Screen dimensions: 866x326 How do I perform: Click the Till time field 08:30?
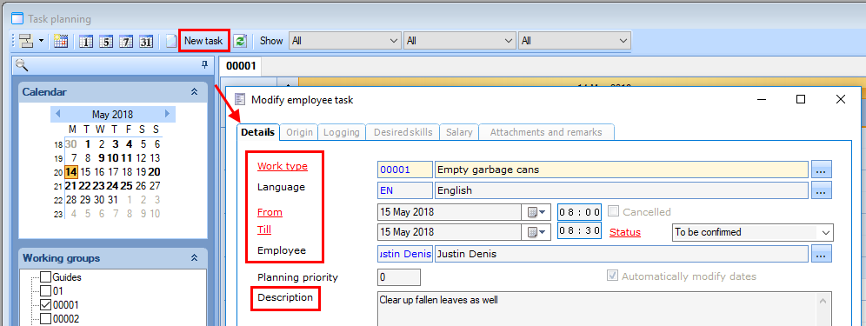coord(579,231)
